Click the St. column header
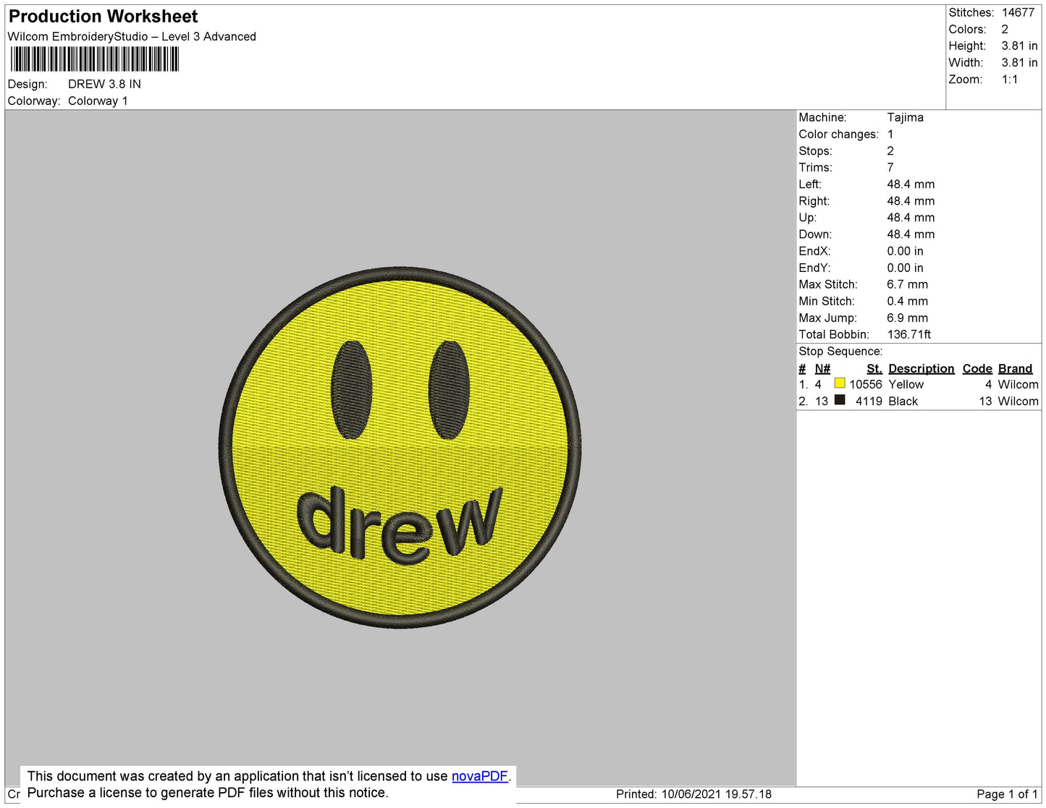 click(874, 368)
